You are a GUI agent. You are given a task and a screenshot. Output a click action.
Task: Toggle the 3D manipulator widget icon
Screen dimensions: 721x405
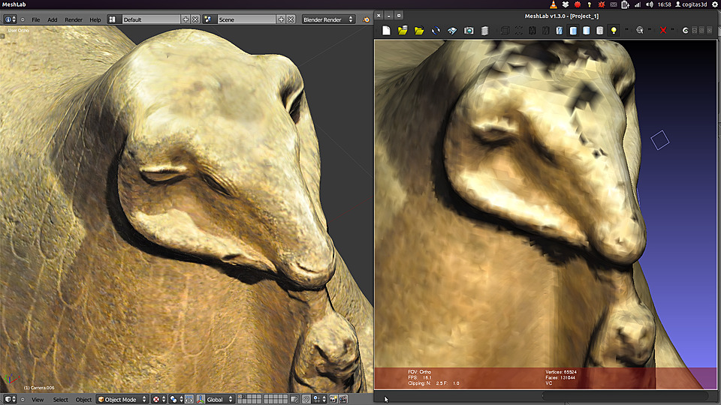[x=201, y=400]
